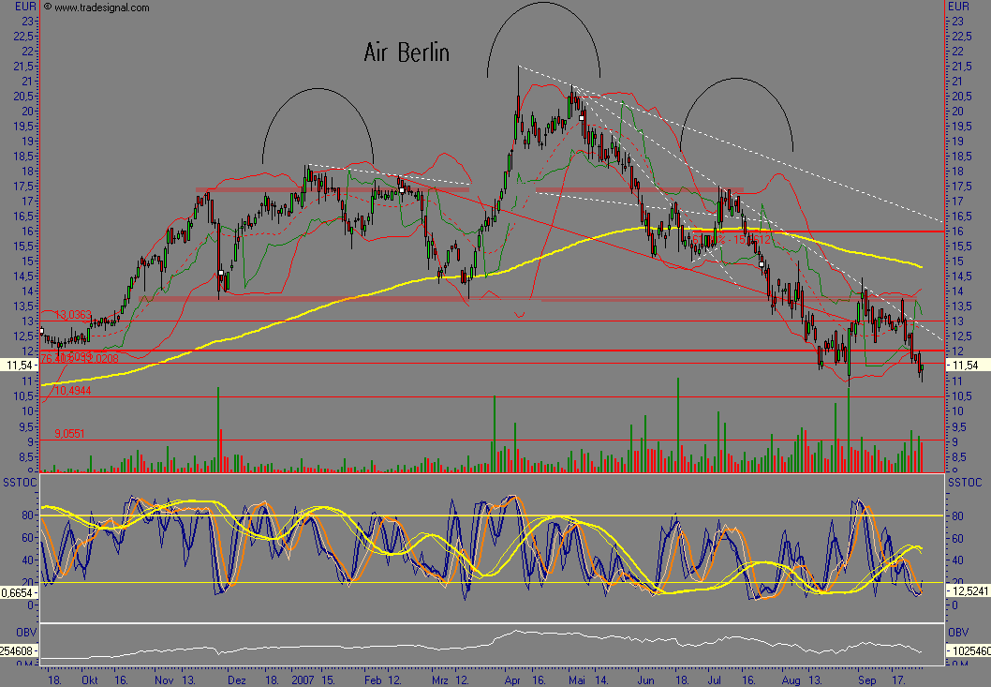Jump to the Apr label on time axis

pyautogui.click(x=510, y=678)
